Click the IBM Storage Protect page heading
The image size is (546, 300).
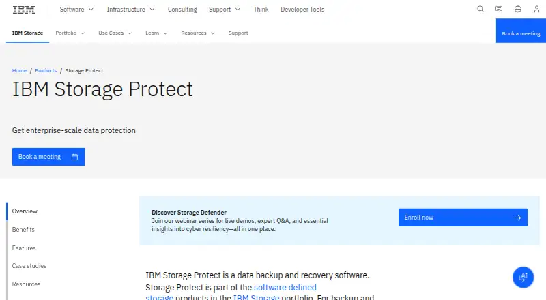point(102,89)
